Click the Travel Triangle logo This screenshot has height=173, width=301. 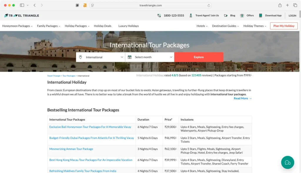pos(21,16)
